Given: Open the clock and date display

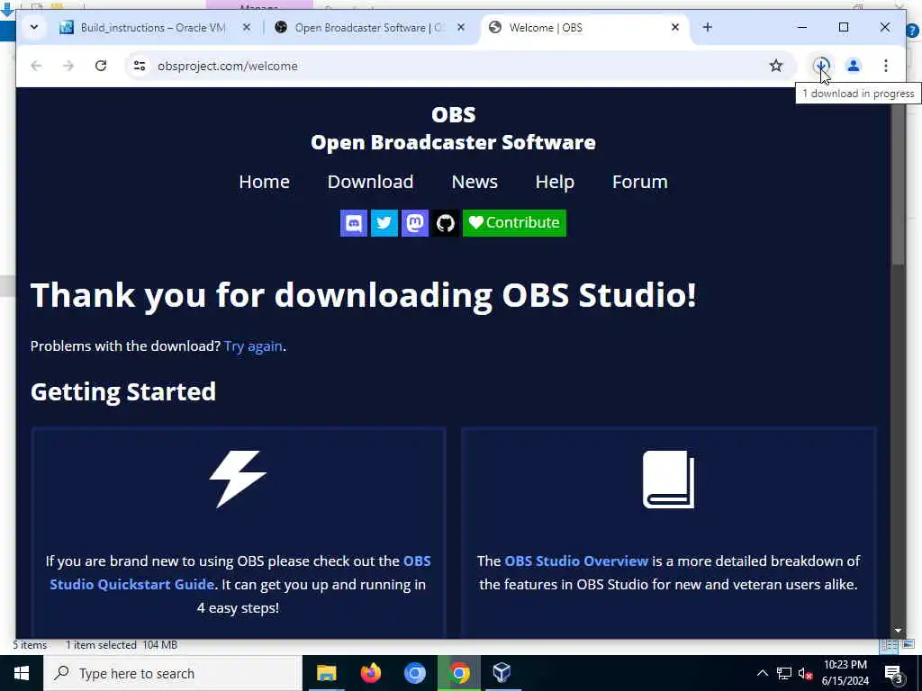Looking at the screenshot, I should point(845,673).
